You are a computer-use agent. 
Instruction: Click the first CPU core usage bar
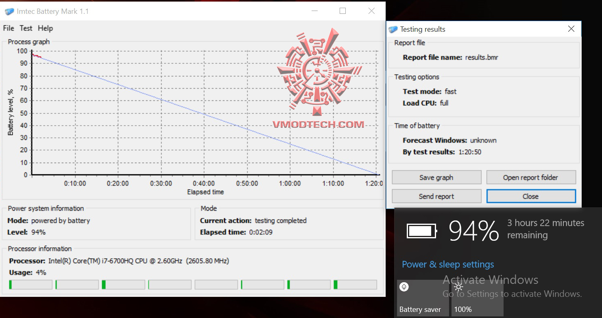coord(31,285)
